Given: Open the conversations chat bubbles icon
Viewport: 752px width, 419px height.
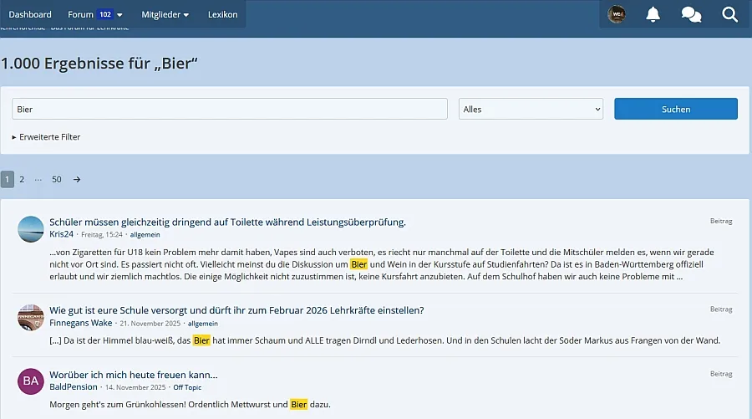Looking at the screenshot, I should 691,14.
